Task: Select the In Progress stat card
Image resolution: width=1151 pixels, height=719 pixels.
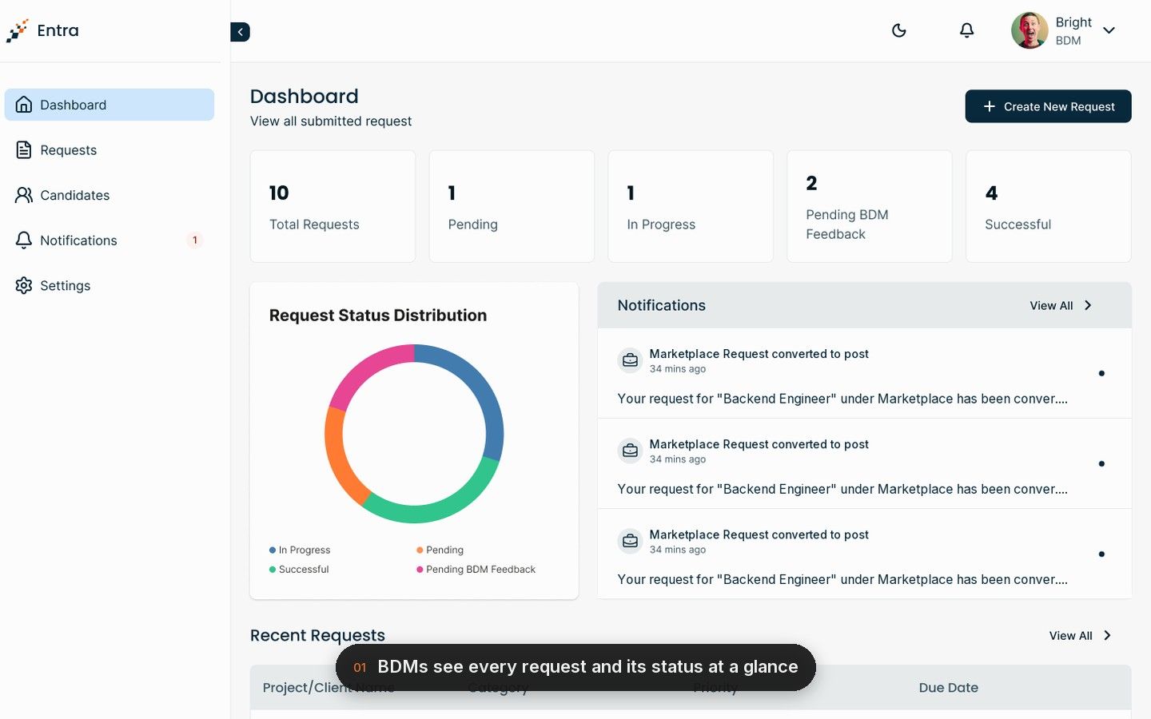Action: [x=691, y=206]
